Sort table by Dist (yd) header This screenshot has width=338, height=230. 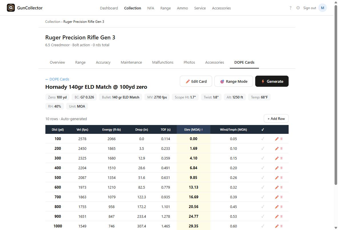(58, 130)
